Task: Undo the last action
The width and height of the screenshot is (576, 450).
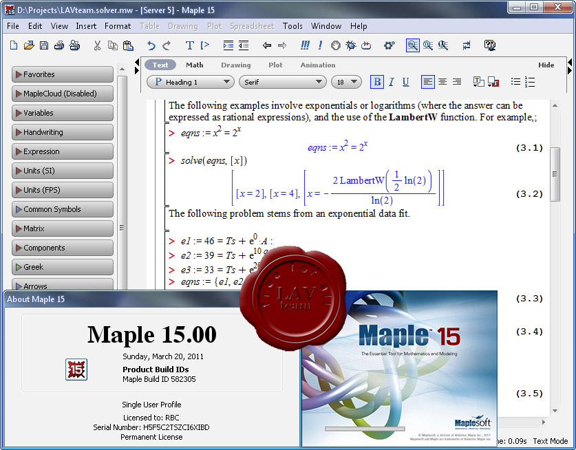Action: [151, 45]
